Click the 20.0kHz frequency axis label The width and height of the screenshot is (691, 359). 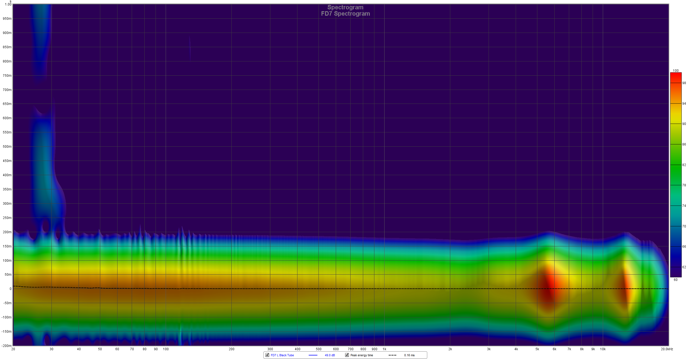(667, 349)
